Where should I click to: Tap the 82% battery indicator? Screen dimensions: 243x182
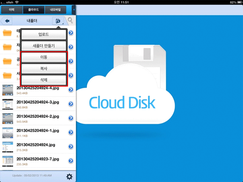click(236, 2)
